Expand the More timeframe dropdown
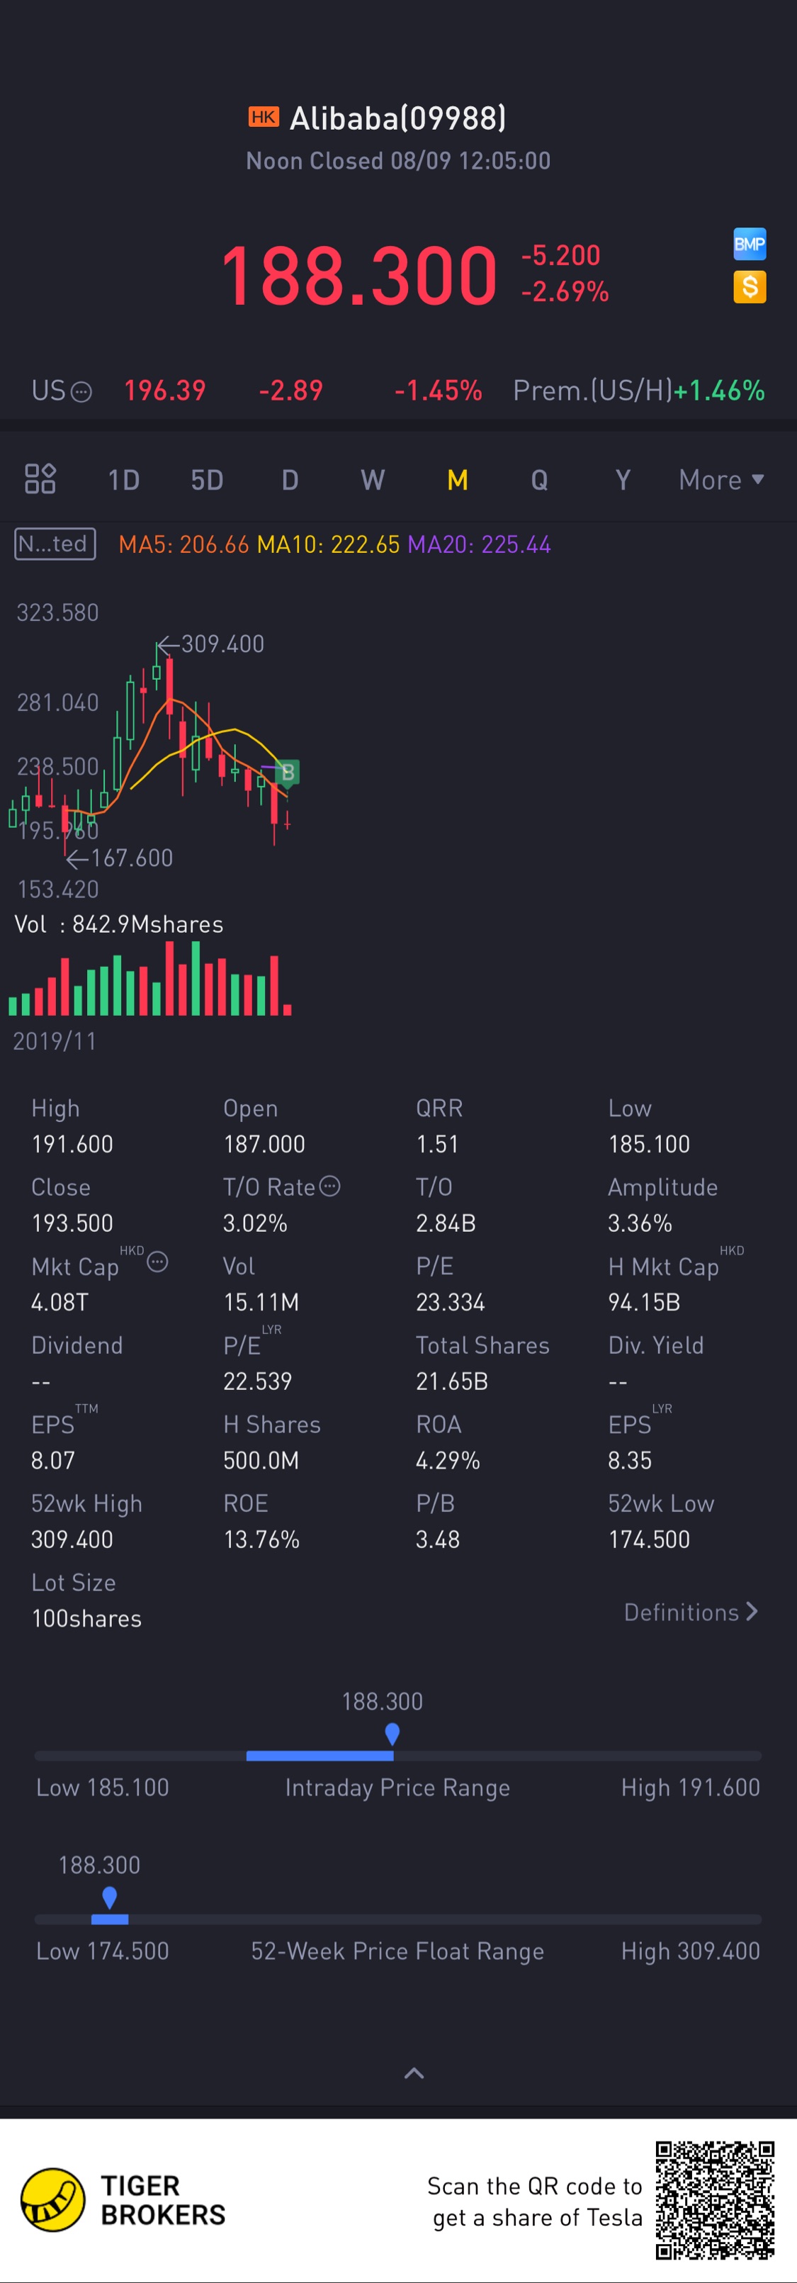Screen dimensions: 797x2283 point(721,479)
